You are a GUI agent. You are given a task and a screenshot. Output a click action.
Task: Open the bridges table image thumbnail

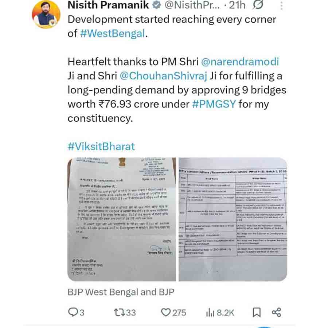[x=233, y=219]
